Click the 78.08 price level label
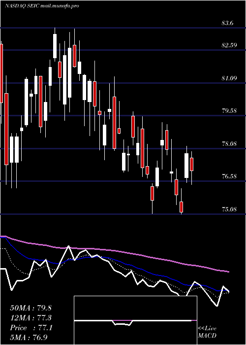The image size is (246, 345). [229, 144]
